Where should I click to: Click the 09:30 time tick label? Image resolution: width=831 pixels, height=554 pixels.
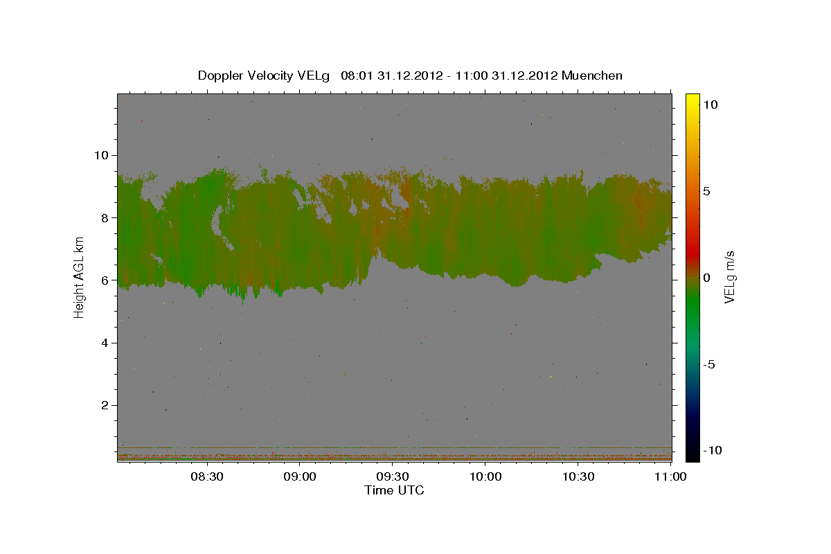pos(393,476)
